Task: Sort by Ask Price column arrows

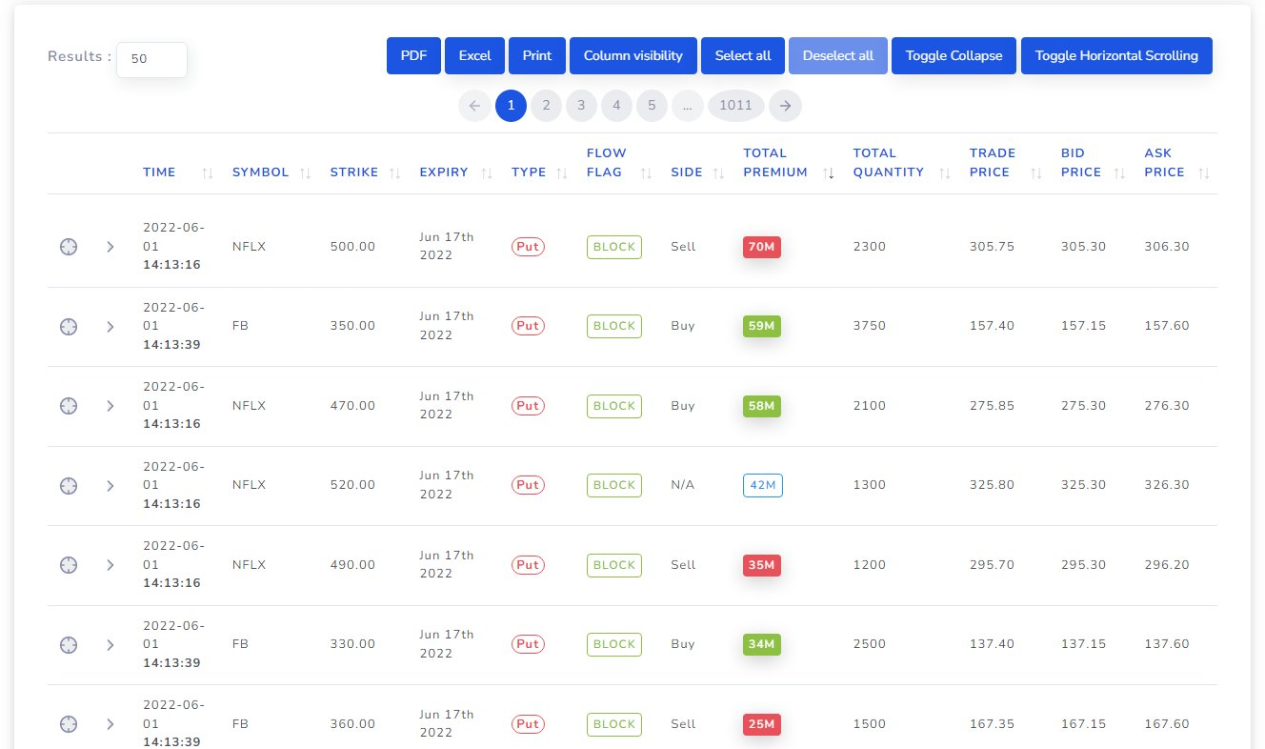Action: pyautogui.click(x=1204, y=173)
